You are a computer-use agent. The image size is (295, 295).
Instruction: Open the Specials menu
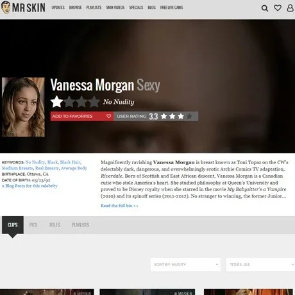tap(136, 8)
